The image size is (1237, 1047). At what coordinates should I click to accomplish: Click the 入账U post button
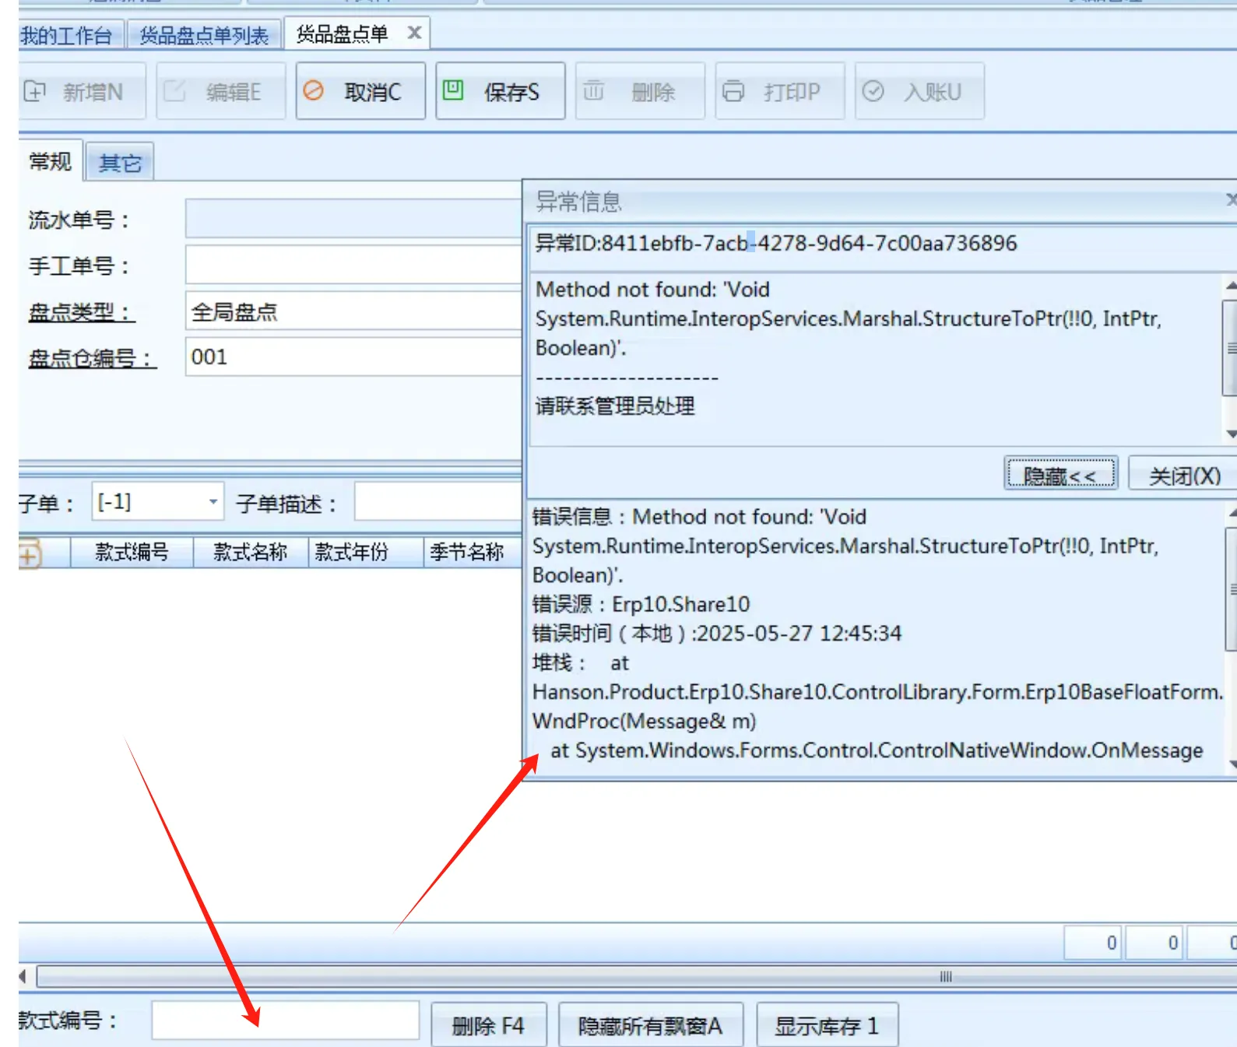coord(919,92)
